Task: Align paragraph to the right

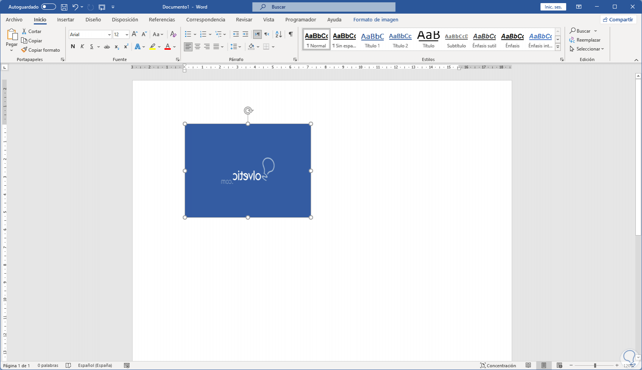Action: 207,47
